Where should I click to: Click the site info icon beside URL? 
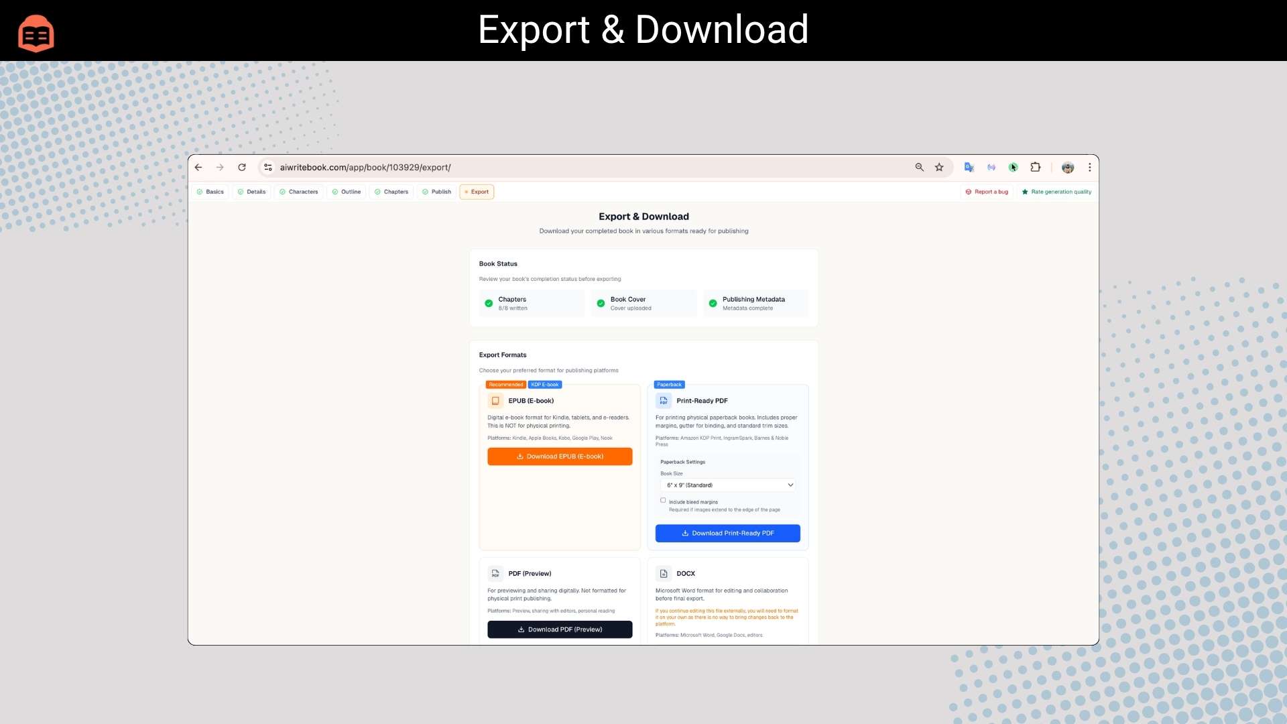click(x=268, y=168)
